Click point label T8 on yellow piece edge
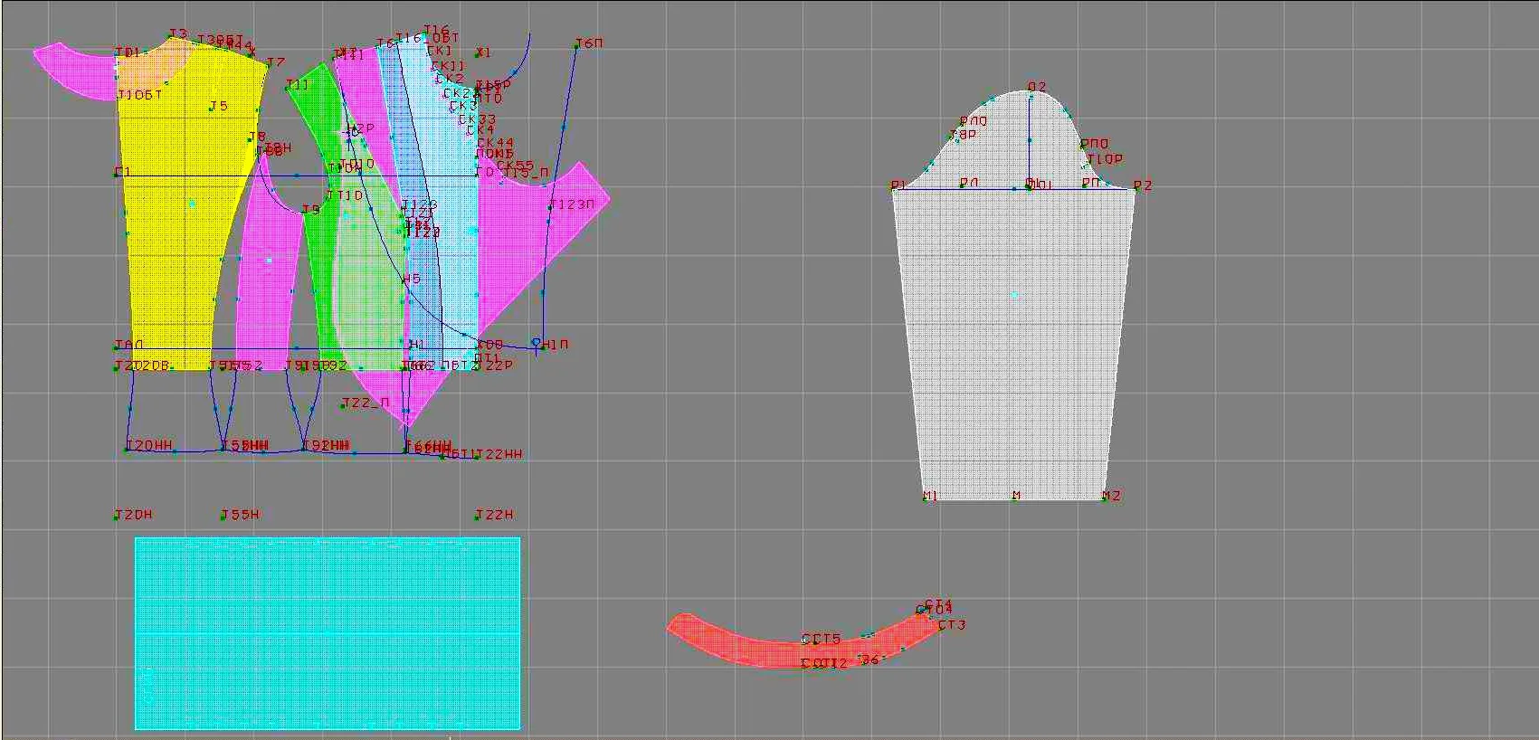Screen dimensions: 1539x740 257,137
